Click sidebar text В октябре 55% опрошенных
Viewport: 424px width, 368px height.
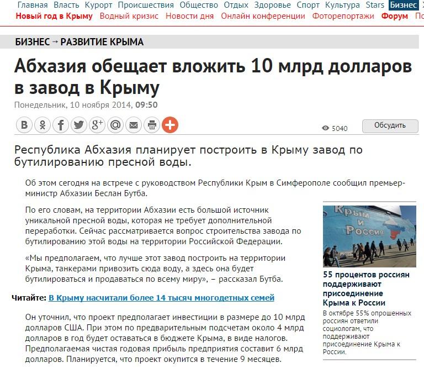point(367,332)
